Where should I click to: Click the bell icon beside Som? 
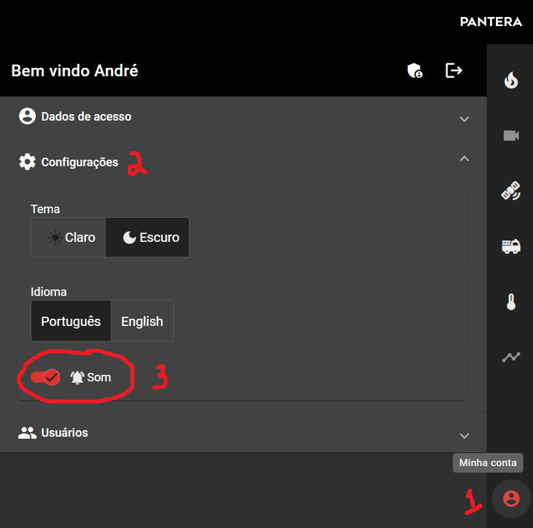click(x=77, y=377)
